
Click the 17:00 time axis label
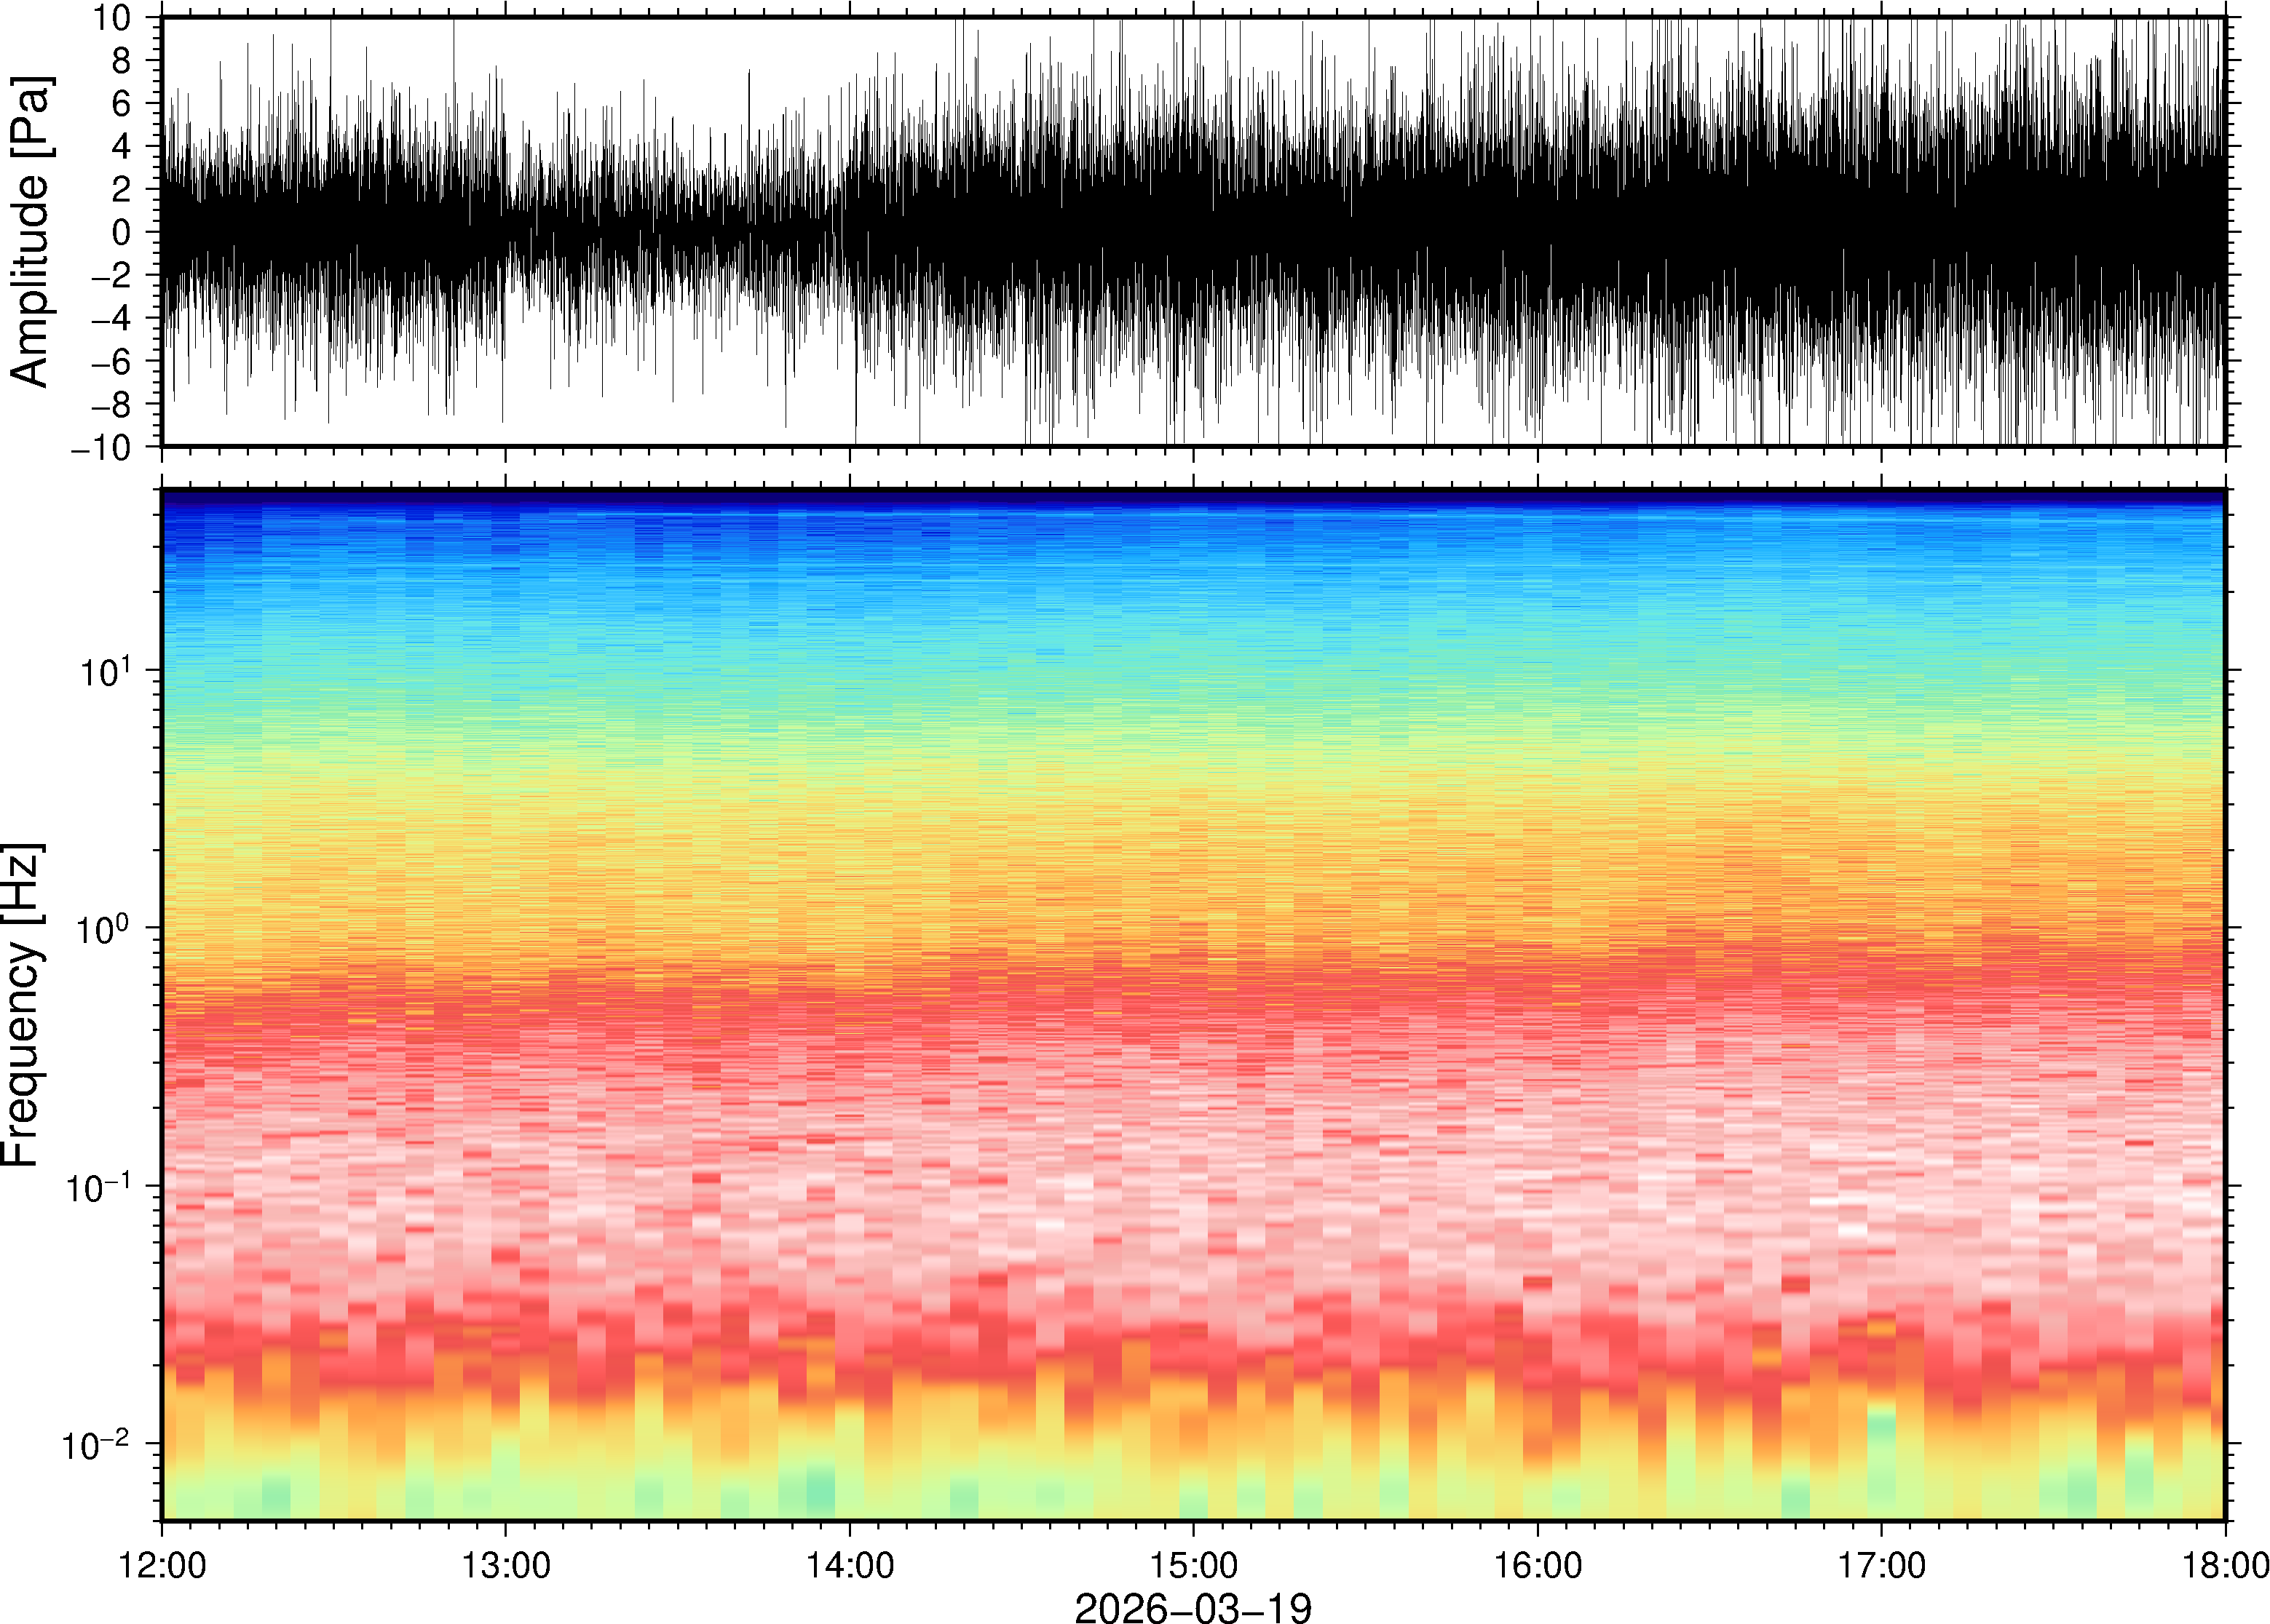pos(1882,1565)
